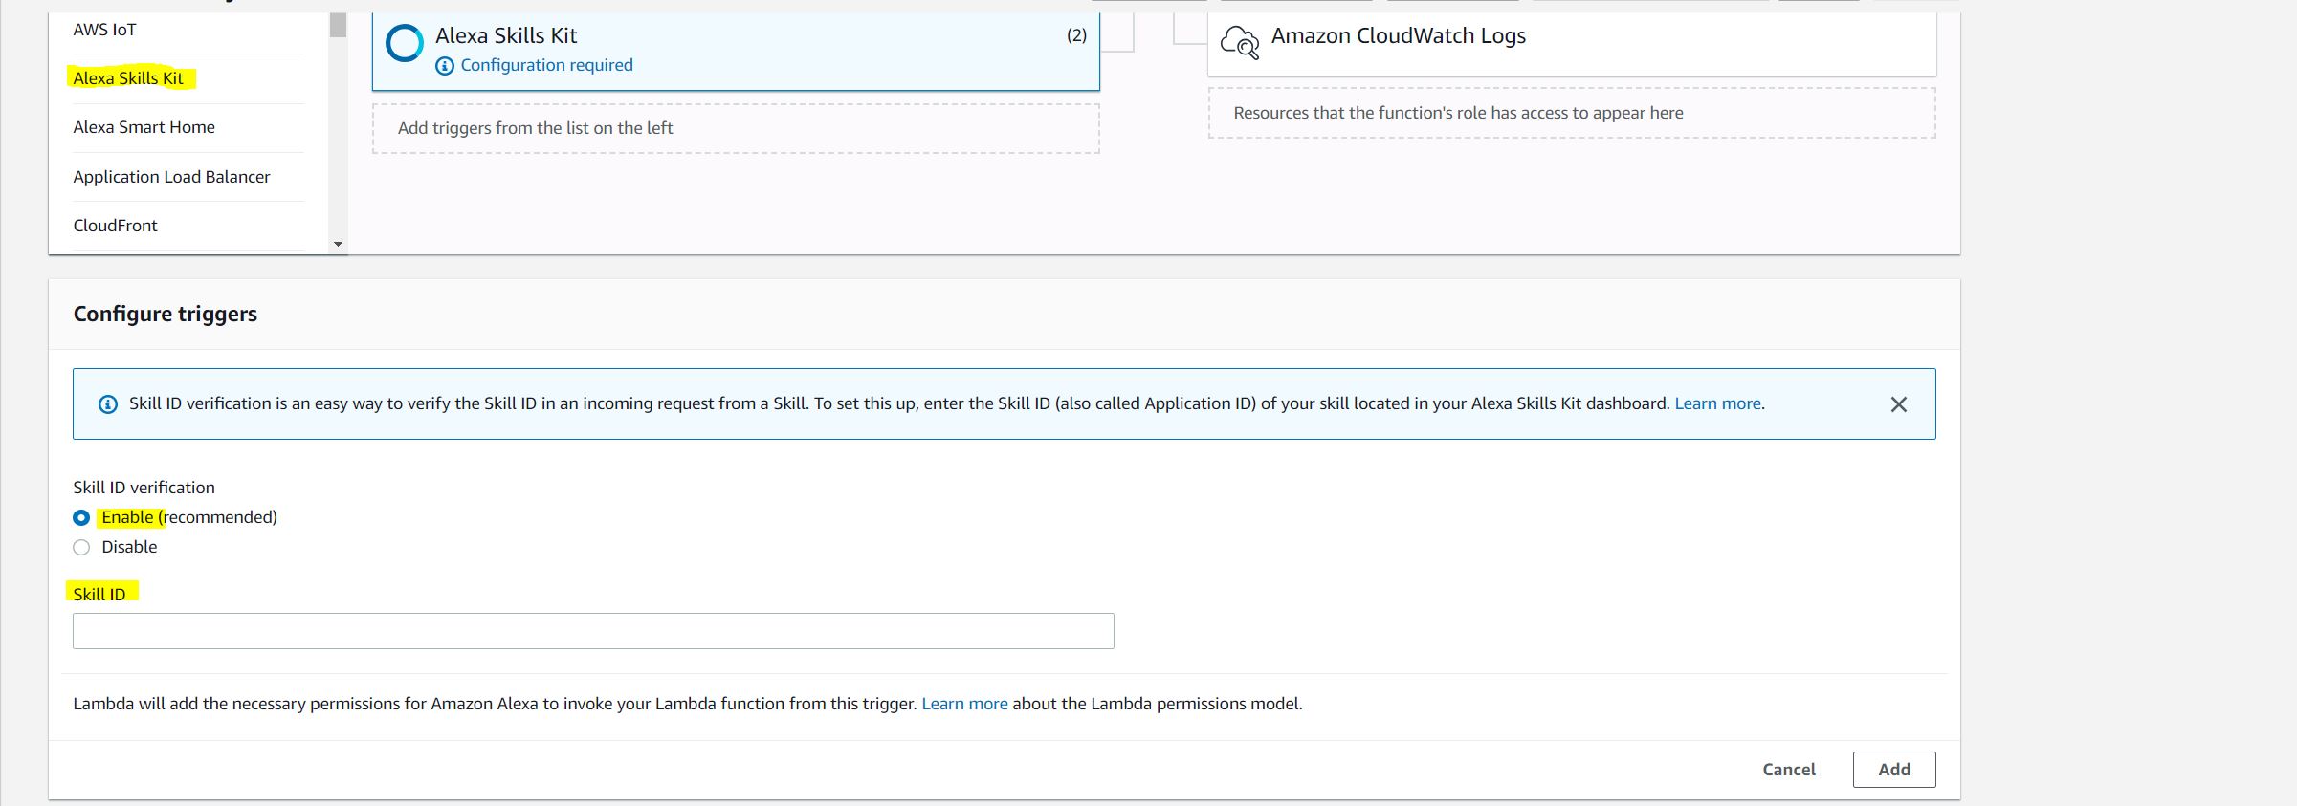Select the Enable (recommended) radio button
Image resolution: width=2297 pixels, height=806 pixels.
tap(81, 518)
